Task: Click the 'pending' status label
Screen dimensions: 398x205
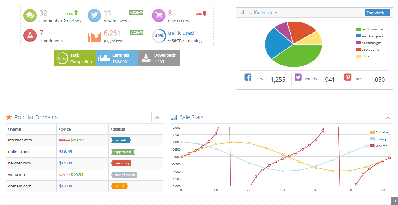Action: [121, 163]
